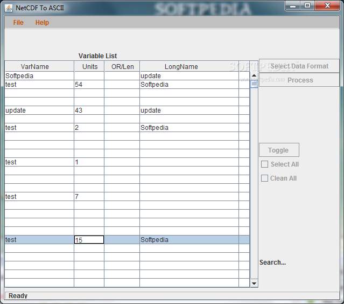Select the Units cell showing 2
Screen dimensions: 344x304
pos(89,128)
